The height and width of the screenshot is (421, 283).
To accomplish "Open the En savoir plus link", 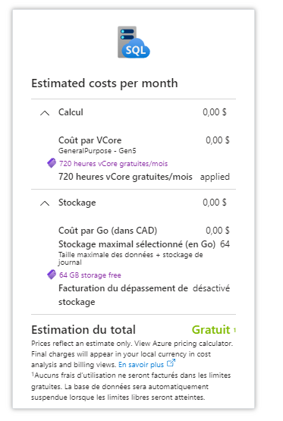I will click(x=141, y=365).
